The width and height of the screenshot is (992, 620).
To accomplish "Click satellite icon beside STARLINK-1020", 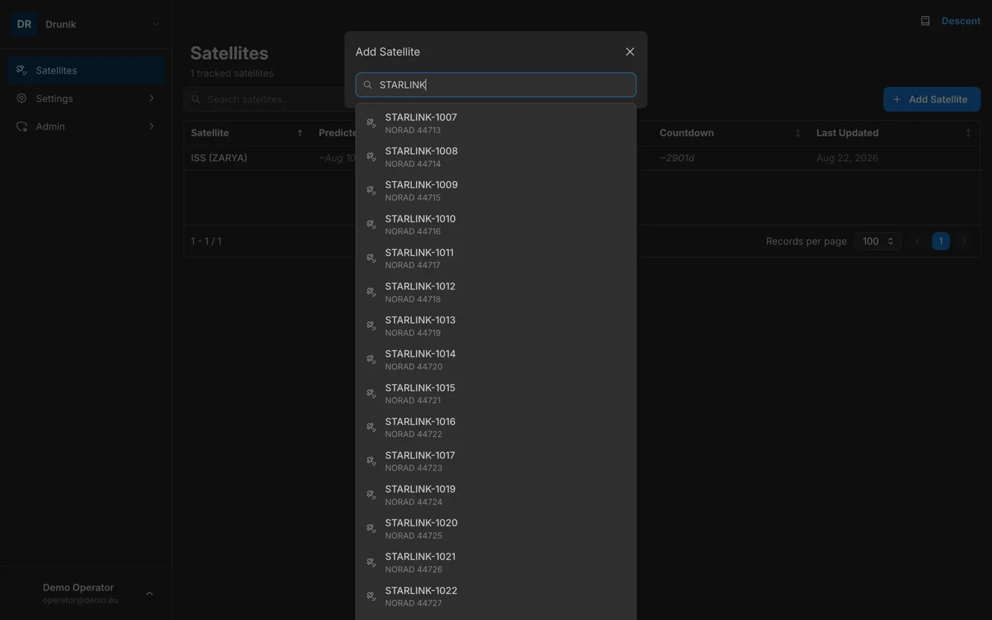I will [371, 529].
